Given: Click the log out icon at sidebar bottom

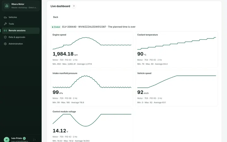Looking at the screenshot, I should tap(34, 140).
